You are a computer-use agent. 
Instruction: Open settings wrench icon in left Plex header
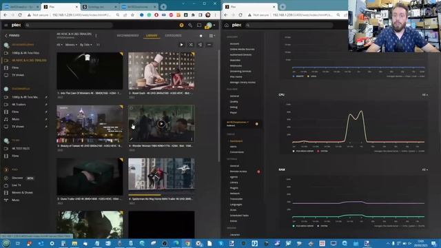190,25
